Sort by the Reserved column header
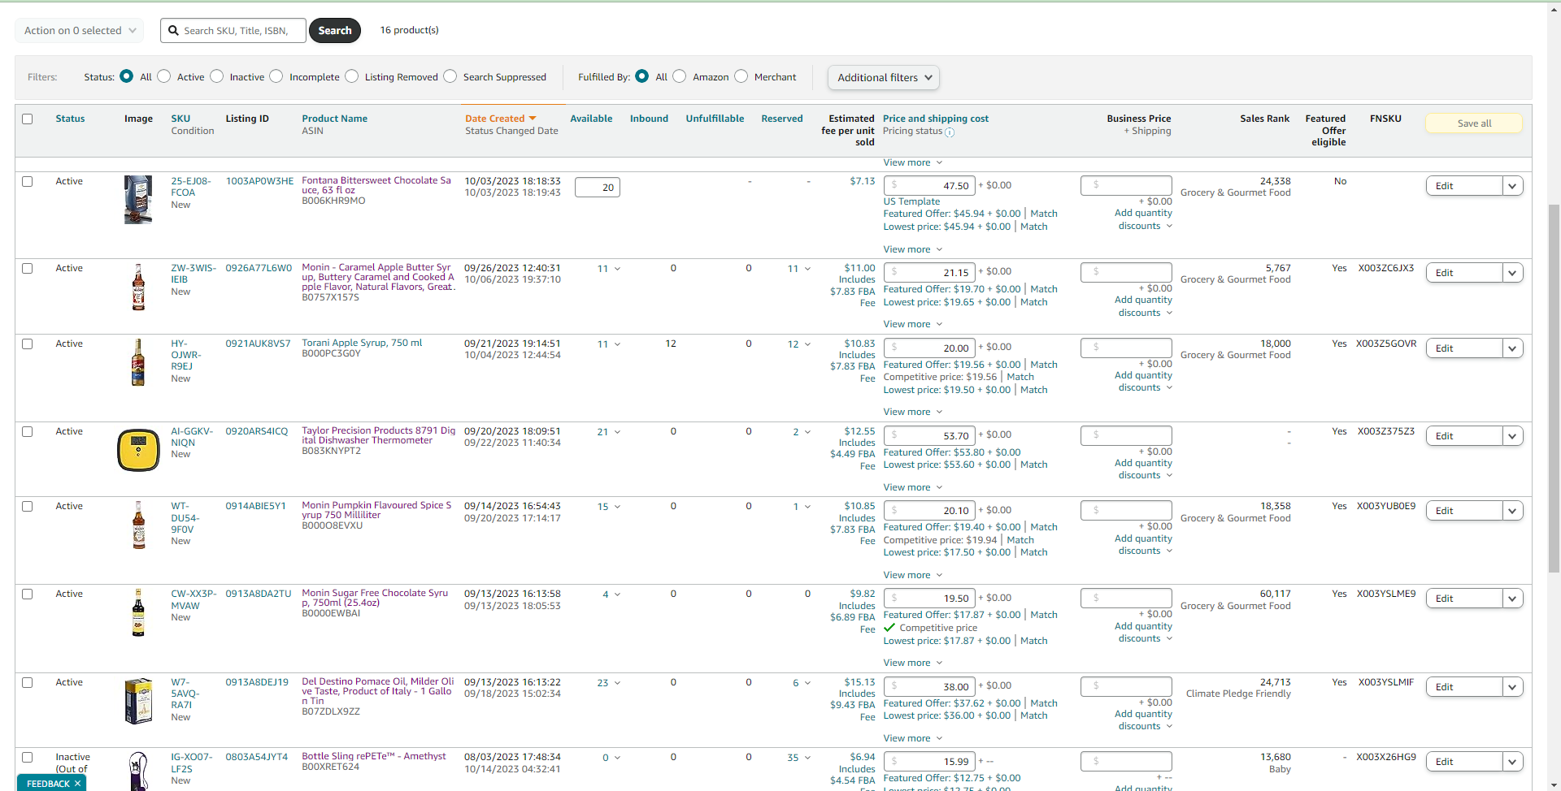 (x=782, y=119)
